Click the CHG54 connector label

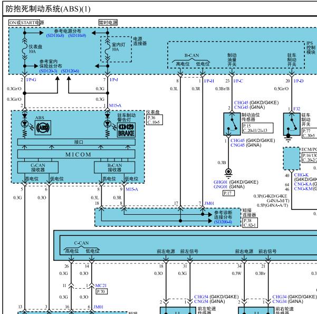coord(201,297)
